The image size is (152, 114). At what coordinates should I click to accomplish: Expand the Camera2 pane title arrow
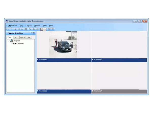coord(93,60)
